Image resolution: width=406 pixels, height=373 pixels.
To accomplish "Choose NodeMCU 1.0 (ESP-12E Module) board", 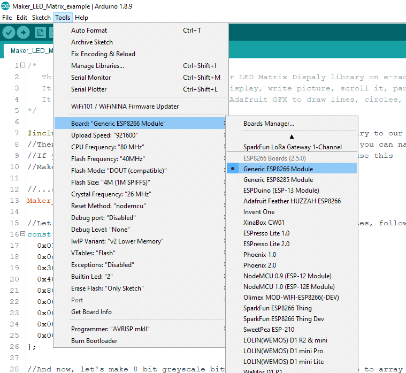I will tap(289, 287).
